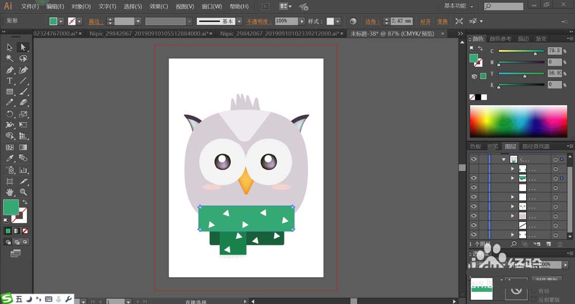Set paint mode to Gradient in toolbox
Screen dimensions: 575x304
[x=17, y=231]
